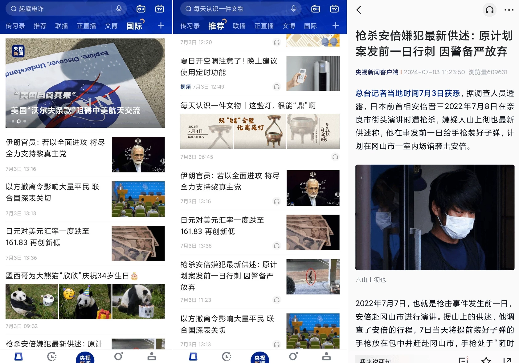Play audio for middle screen 伊朗官员 article
519x363 pixels.
(x=277, y=201)
